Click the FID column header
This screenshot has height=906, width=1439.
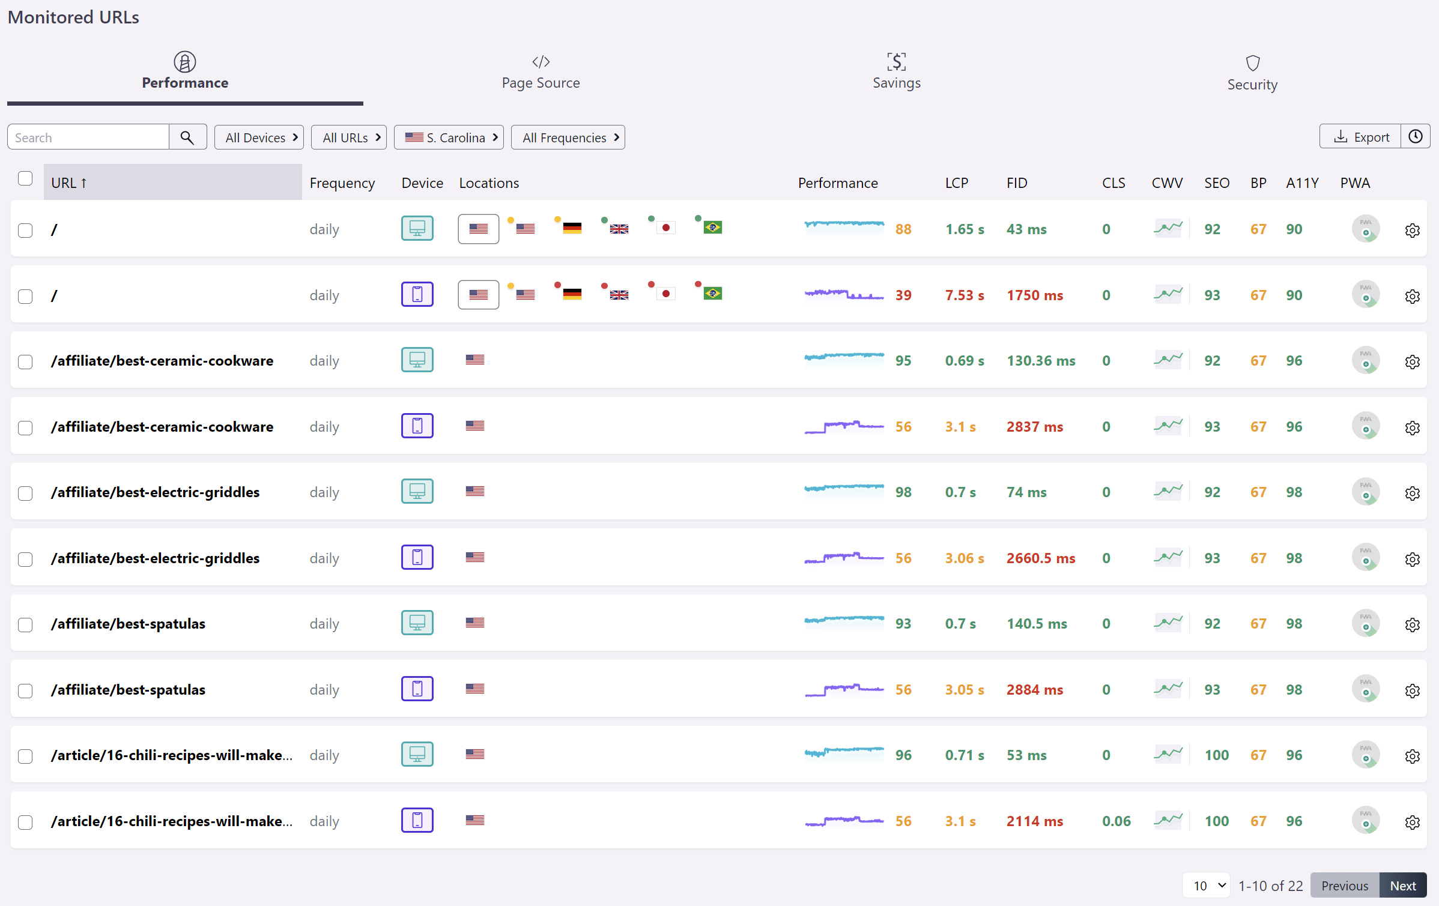point(1017,183)
